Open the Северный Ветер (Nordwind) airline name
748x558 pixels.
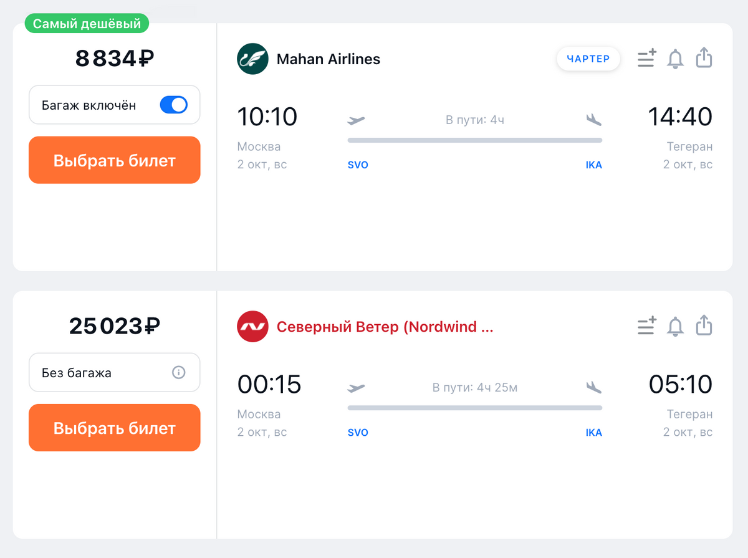385,327
